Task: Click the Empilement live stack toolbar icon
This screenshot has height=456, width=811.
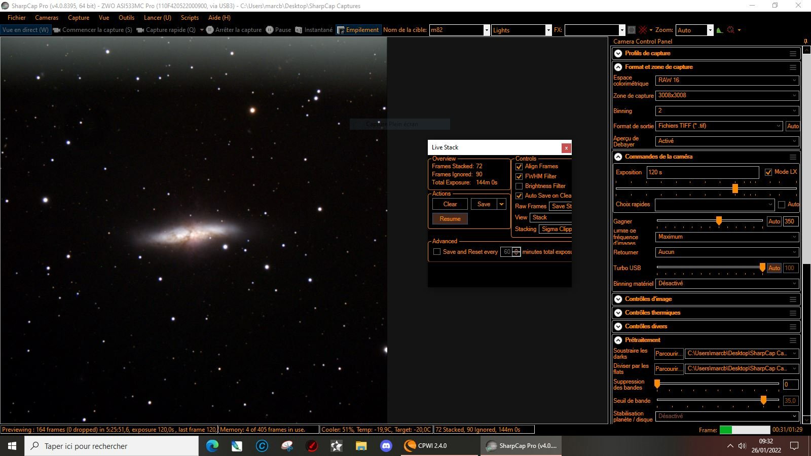Action: coord(341,30)
